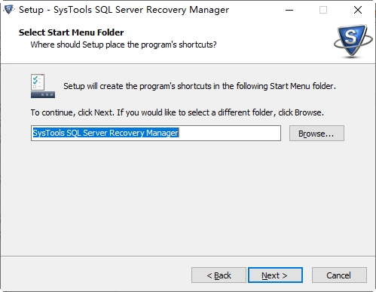Click the setup icon in title bar
This screenshot has height=292, width=376.
9,10
